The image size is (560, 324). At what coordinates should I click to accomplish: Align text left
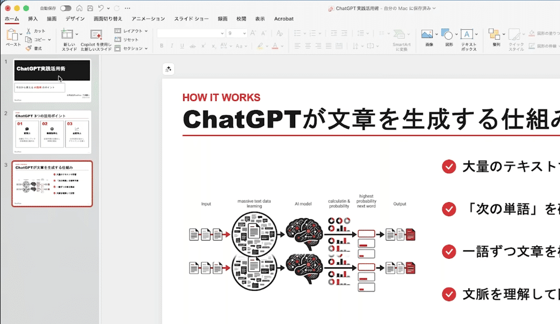click(x=297, y=46)
